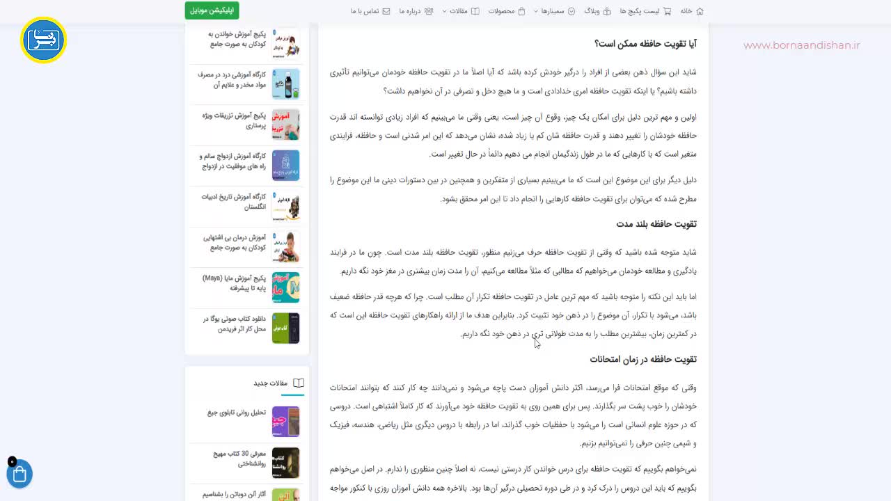The width and height of the screenshot is (891, 501).
Task: Open link معرفی 30 کتاب مبهم روانشناختی
Action: (239, 458)
